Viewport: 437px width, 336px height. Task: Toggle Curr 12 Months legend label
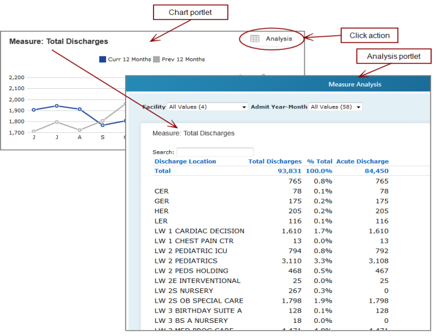[x=129, y=60]
